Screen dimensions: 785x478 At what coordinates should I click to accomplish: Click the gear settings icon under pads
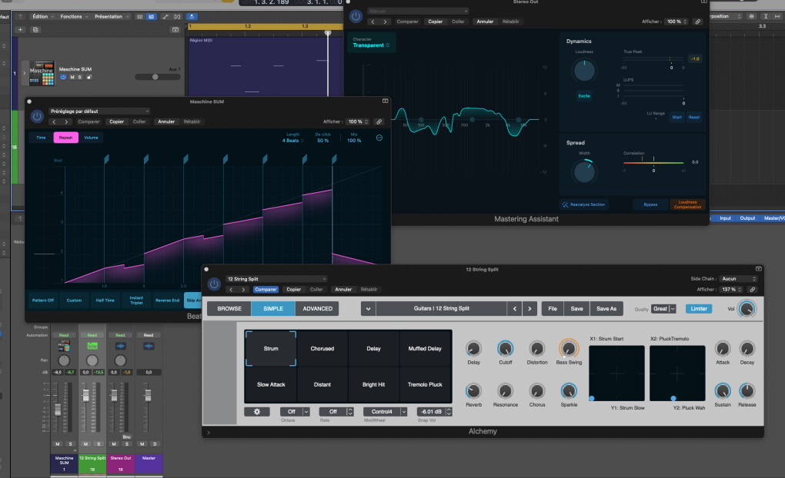pos(257,411)
